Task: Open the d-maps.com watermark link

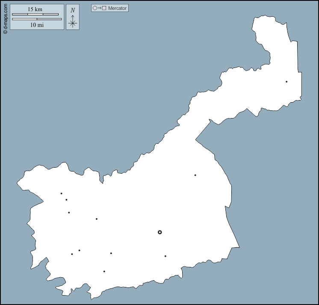Action: coord(5,17)
